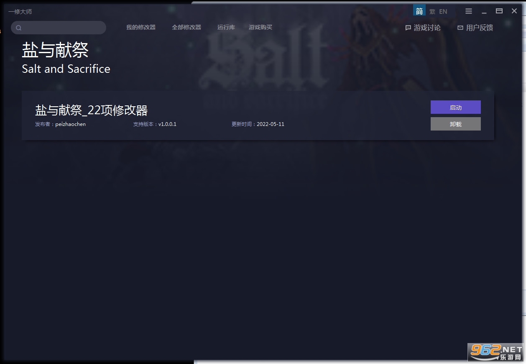Click the 启动 launch button
Image resolution: width=526 pixels, height=364 pixels.
click(456, 107)
